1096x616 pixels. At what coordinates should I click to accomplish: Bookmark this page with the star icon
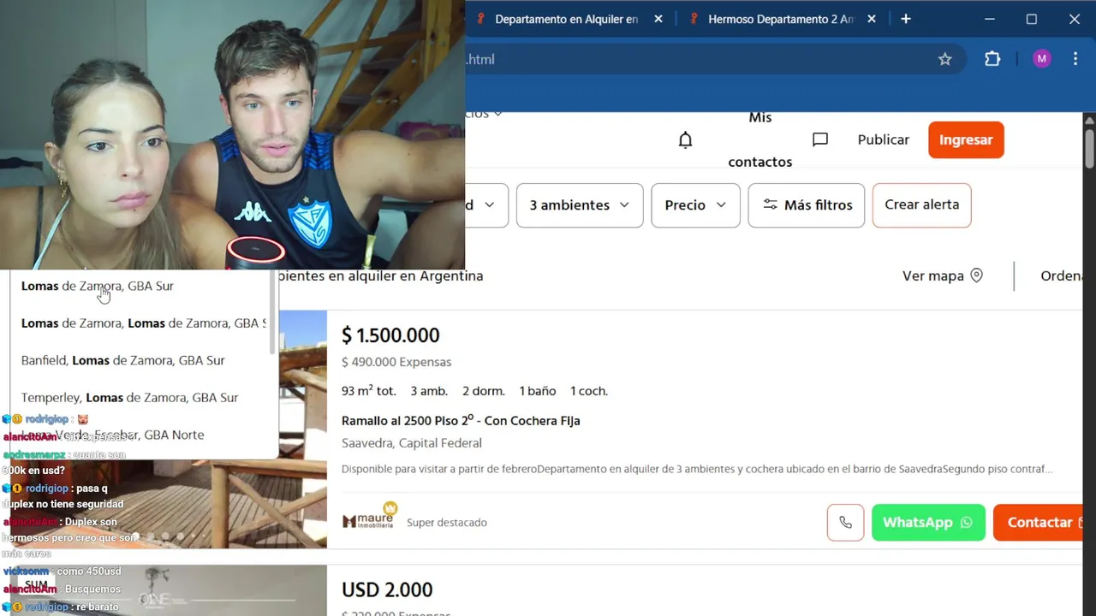(x=944, y=59)
